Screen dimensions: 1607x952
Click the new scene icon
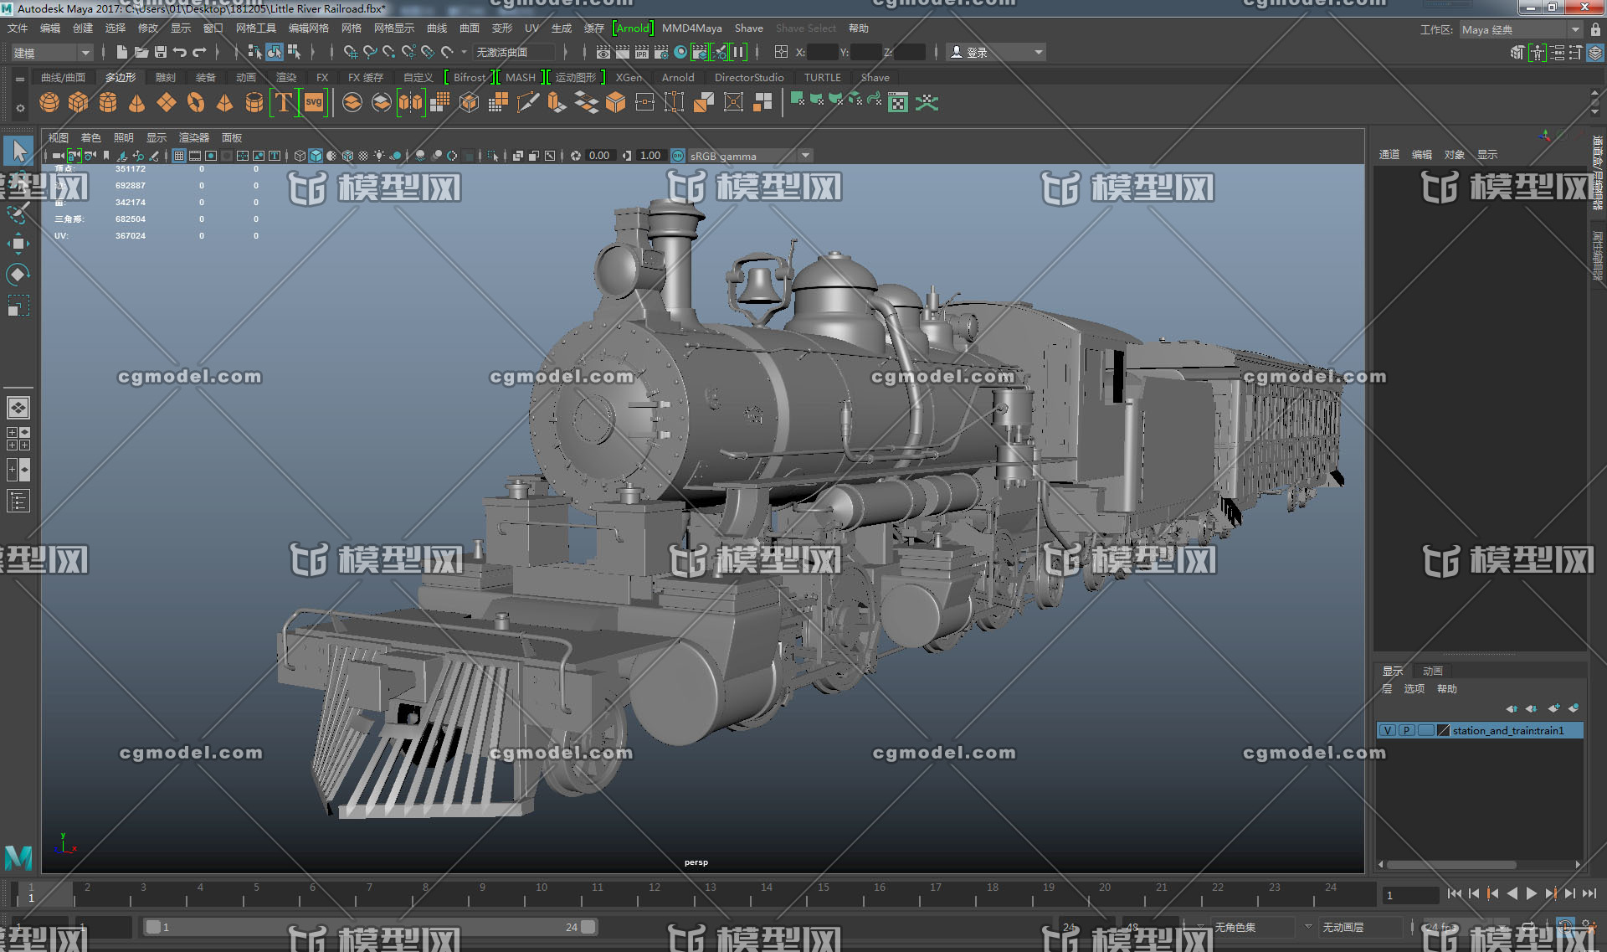pos(122,52)
